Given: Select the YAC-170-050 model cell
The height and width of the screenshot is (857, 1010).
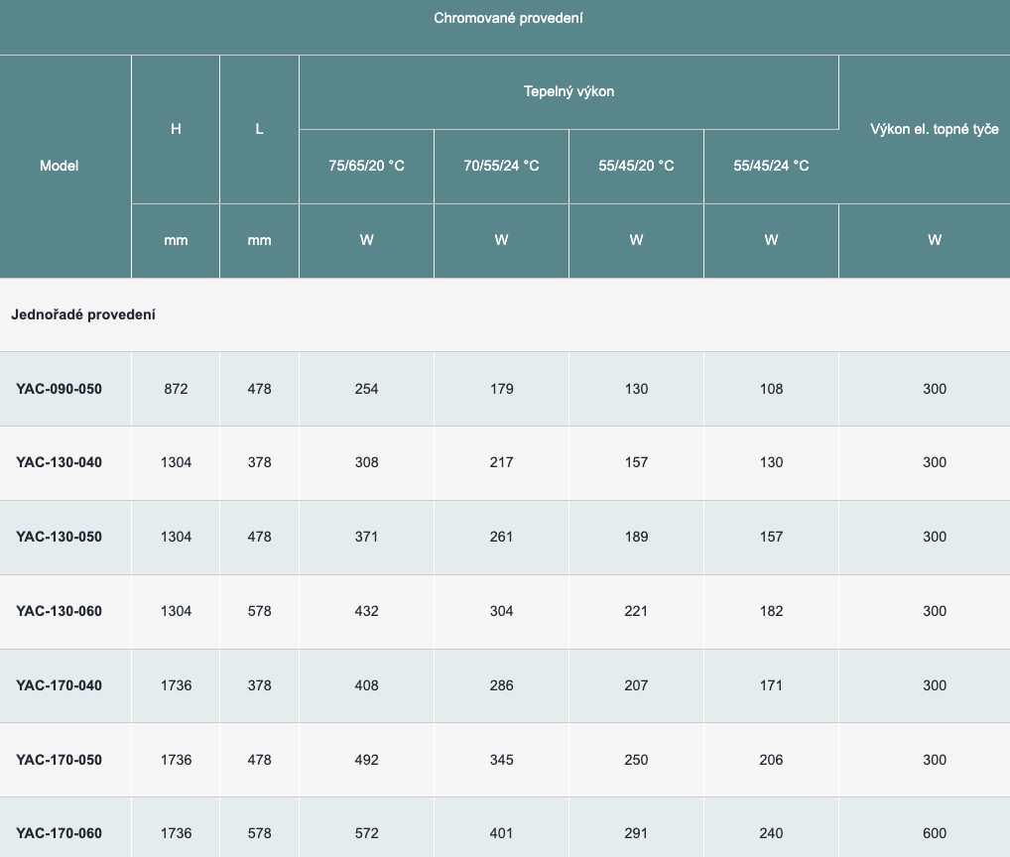Looking at the screenshot, I should 59,760.
